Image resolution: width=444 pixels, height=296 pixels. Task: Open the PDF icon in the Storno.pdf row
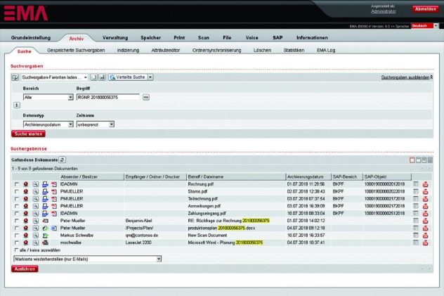point(54,191)
